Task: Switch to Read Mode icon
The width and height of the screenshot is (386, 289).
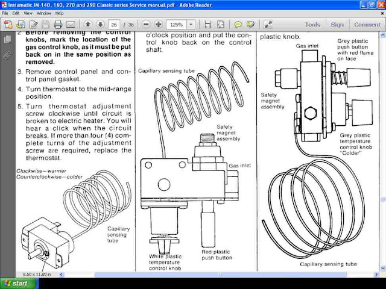Action: tap(268, 24)
